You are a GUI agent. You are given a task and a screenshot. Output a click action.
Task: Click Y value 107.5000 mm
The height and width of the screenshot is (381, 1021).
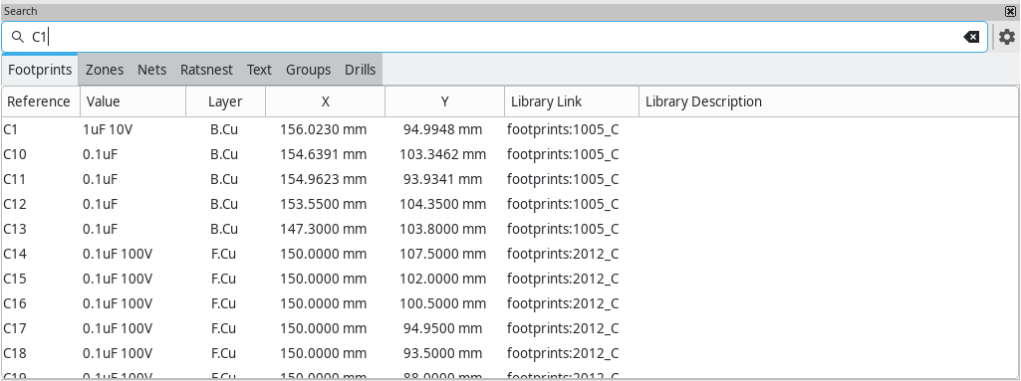click(x=443, y=254)
